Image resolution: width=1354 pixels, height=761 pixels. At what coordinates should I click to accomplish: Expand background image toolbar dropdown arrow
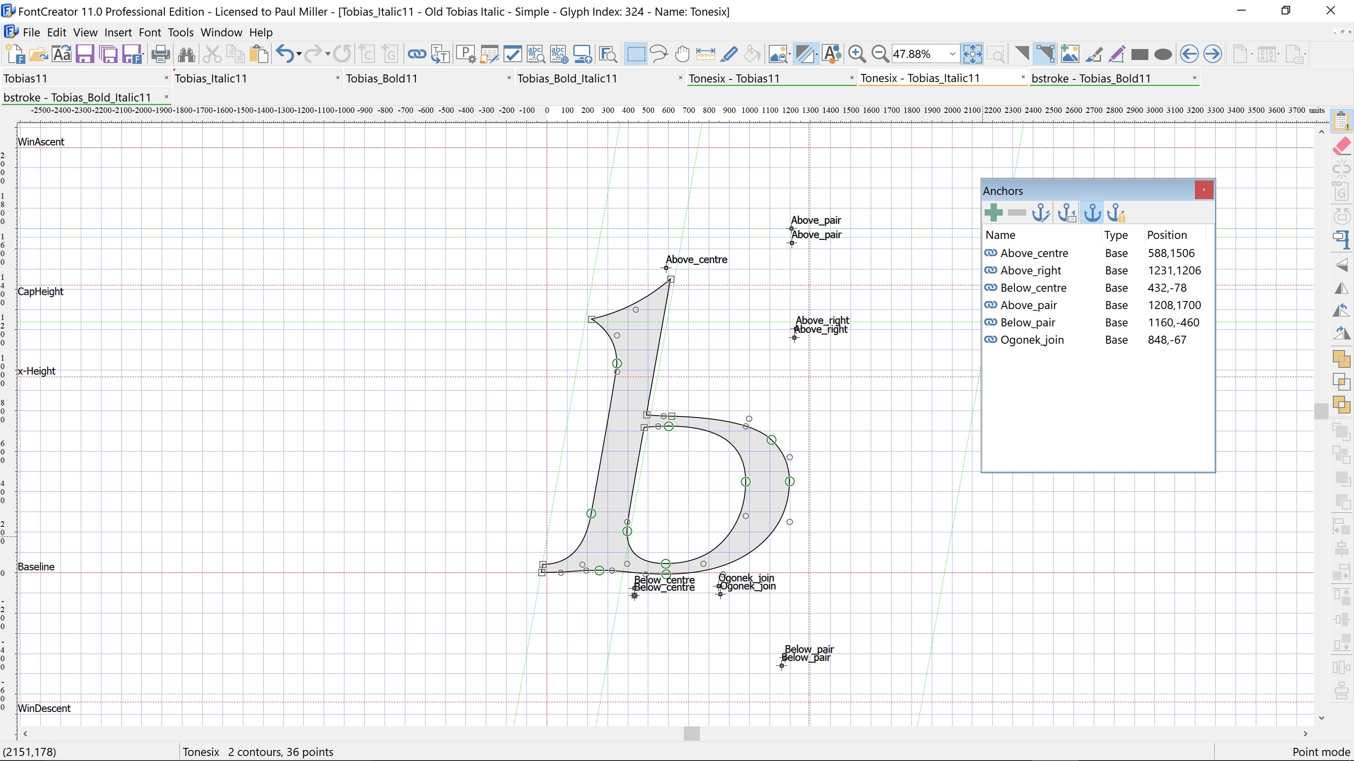tap(790, 54)
